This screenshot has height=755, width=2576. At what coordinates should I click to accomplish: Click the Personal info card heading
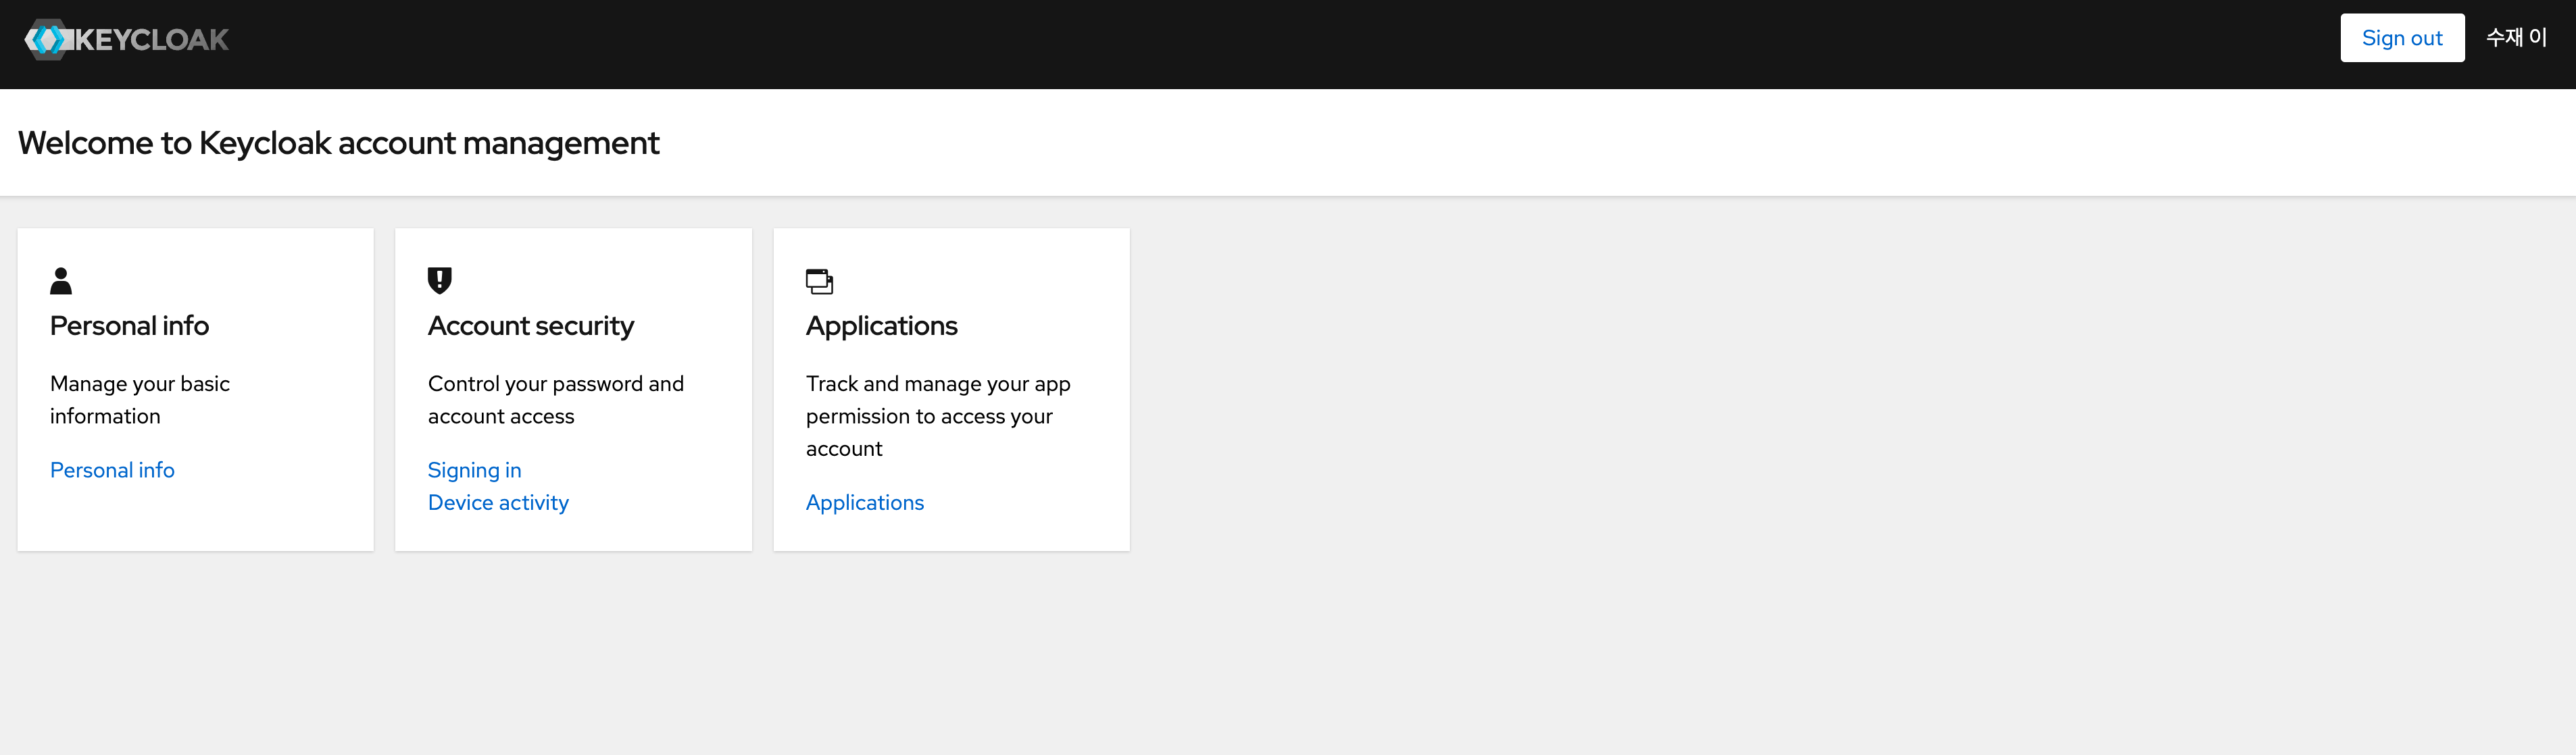pyautogui.click(x=129, y=326)
